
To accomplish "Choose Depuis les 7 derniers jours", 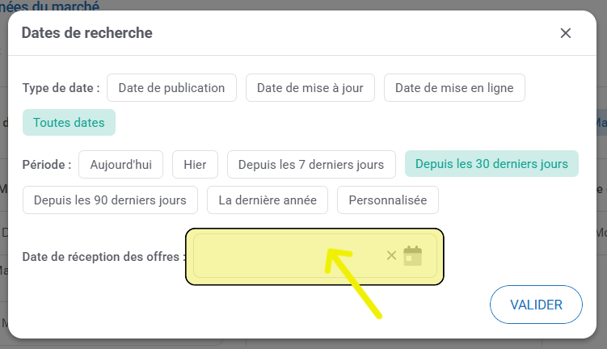I will pyautogui.click(x=311, y=164).
